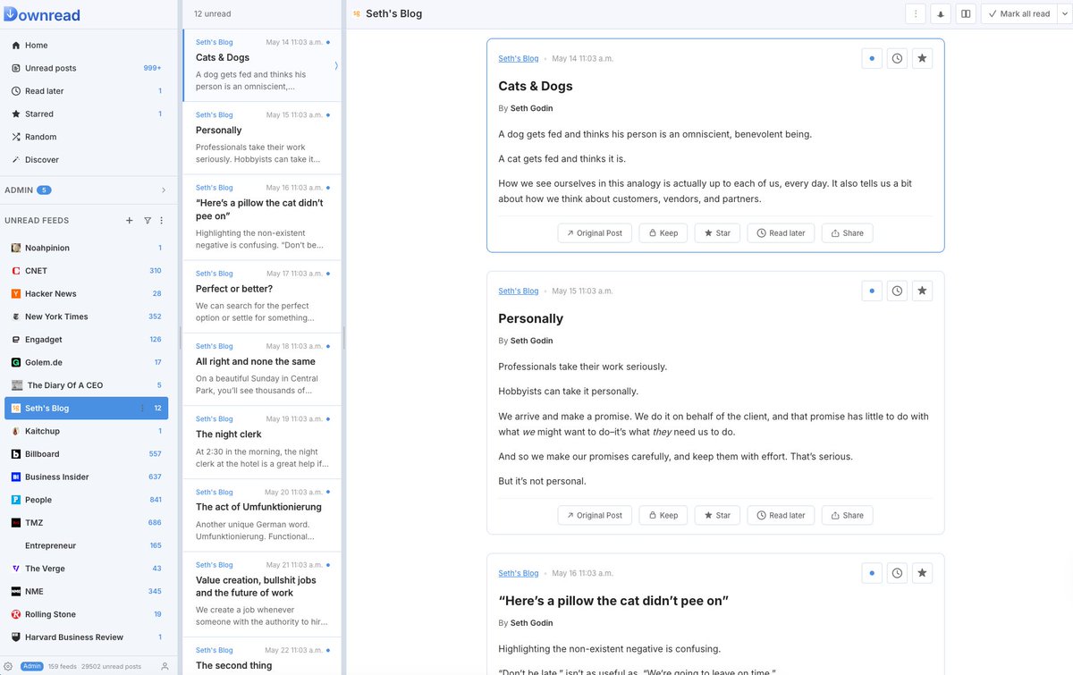1073x675 pixels.
Task: Toggle unread status on the Personally article
Action: [872, 291]
